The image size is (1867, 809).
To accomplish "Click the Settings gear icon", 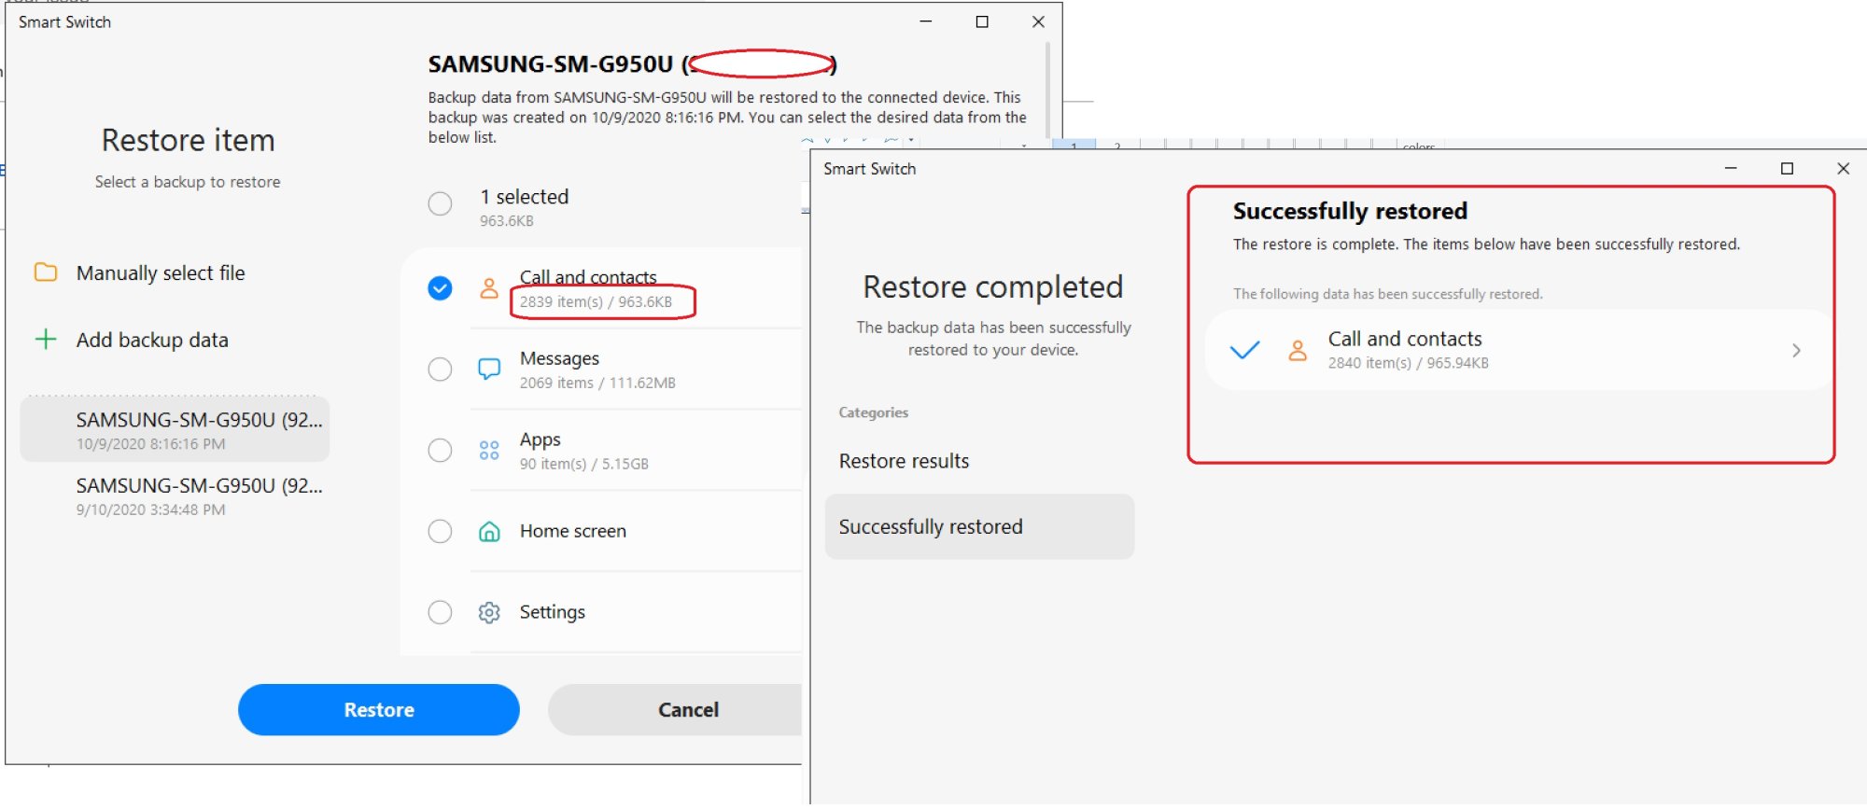I will [489, 612].
